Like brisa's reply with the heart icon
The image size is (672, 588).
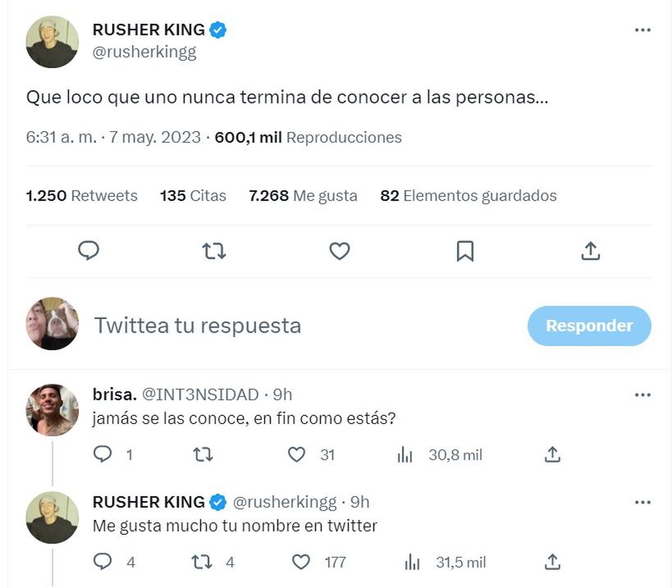click(296, 455)
